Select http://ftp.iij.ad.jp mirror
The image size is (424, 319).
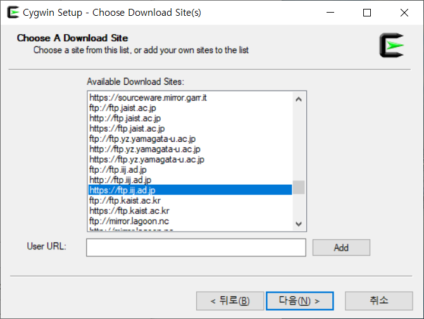point(190,180)
